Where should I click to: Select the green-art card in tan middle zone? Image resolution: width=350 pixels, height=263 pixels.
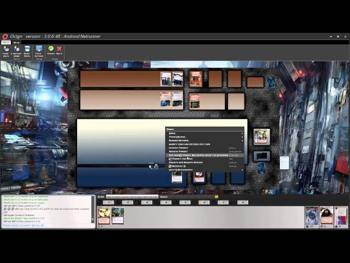(195, 101)
